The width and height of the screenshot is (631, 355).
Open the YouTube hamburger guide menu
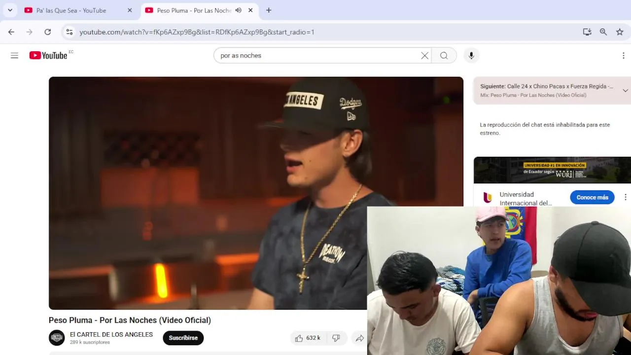coord(14,56)
